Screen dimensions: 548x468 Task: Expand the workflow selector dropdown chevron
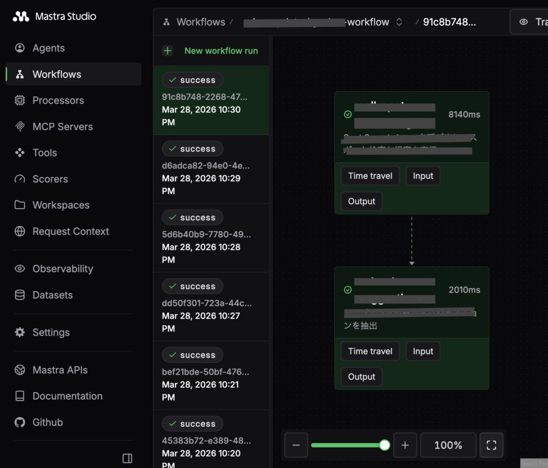399,22
